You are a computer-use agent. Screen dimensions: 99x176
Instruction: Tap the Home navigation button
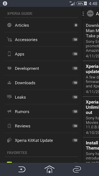click(x=50, y=169)
